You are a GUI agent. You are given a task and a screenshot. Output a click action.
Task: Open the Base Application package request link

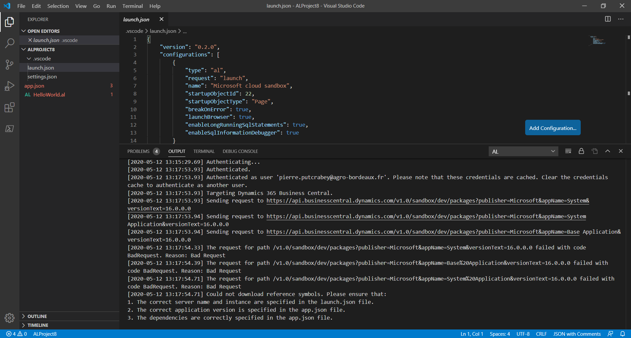coord(423,232)
